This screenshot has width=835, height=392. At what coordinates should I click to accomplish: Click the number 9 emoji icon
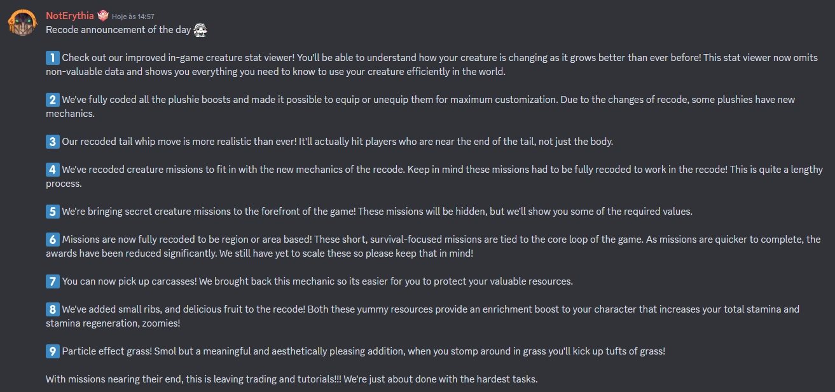coord(53,351)
